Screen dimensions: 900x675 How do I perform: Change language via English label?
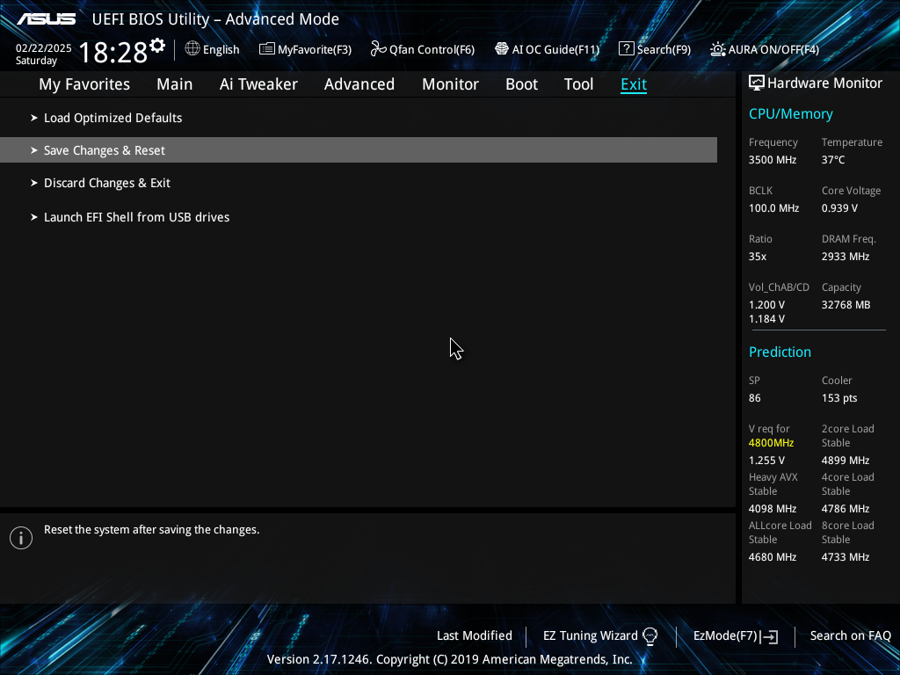[x=221, y=50]
